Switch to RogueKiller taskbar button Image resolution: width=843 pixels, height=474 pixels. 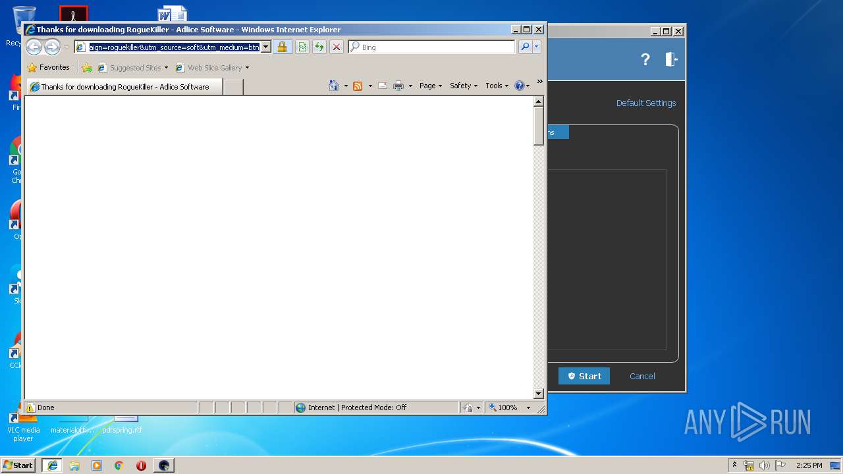(x=164, y=465)
